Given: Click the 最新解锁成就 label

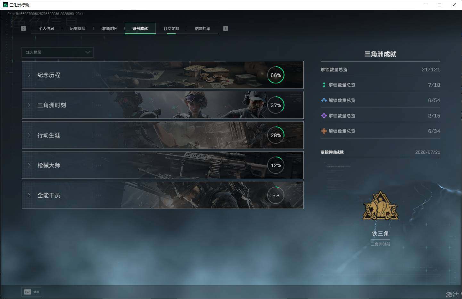Looking at the screenshot, I should (332, 152).
